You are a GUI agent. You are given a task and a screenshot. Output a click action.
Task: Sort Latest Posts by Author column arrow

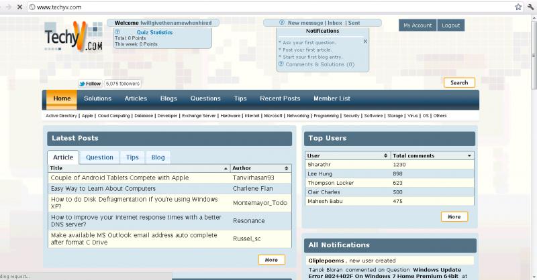288,168
